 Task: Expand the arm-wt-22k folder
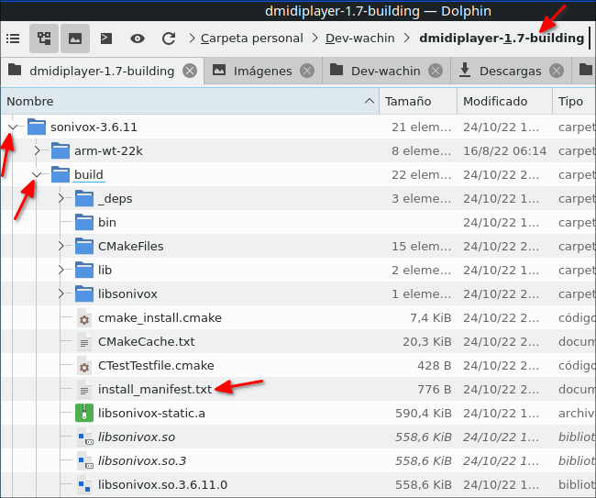point(37,151)
